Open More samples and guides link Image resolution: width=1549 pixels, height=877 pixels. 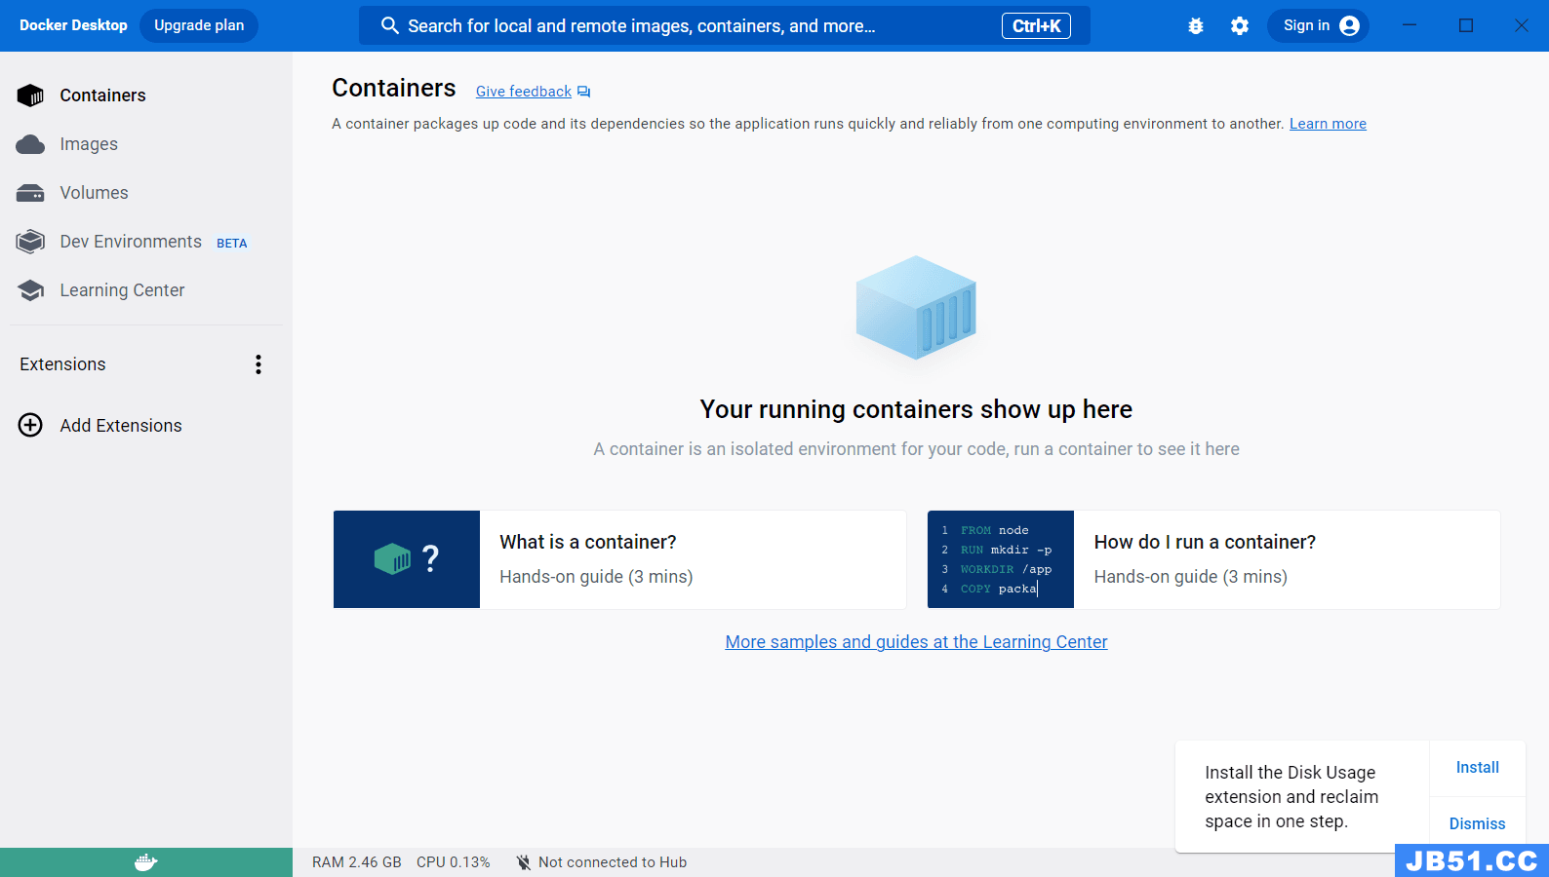[916, 642]
